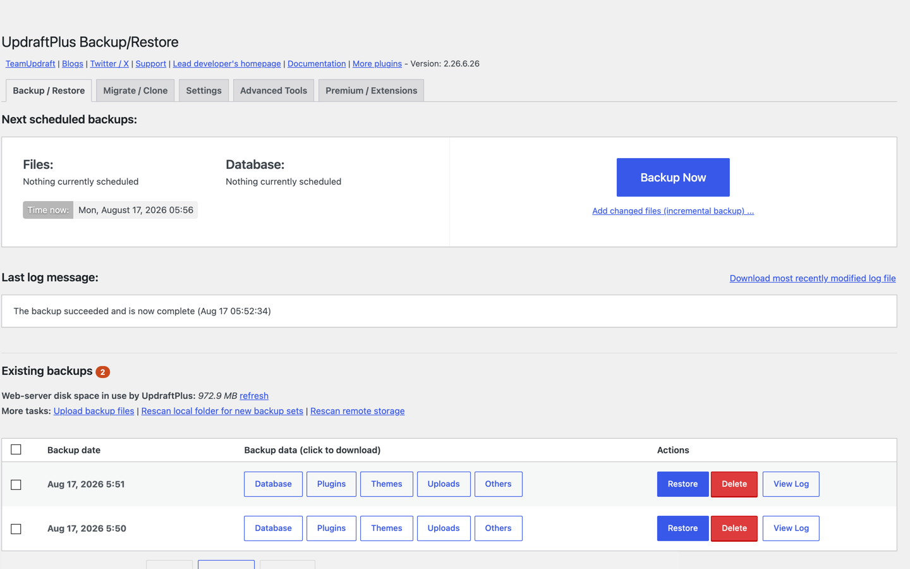
Task: Download the most recently modified log file
Action: tap(813, 278)
